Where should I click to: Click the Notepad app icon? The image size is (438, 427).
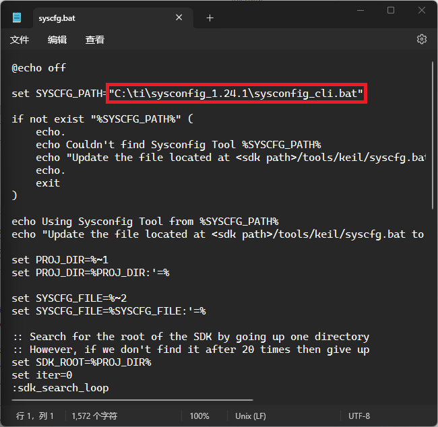point(17,18)
